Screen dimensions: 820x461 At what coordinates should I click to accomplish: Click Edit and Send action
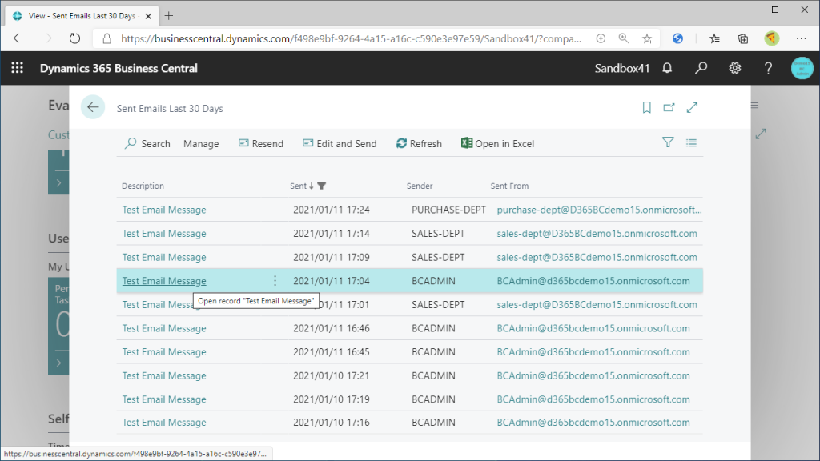[340, 144]
